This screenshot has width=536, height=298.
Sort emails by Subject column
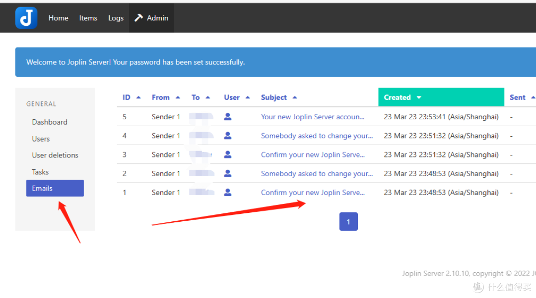click(x=278, y=98)
